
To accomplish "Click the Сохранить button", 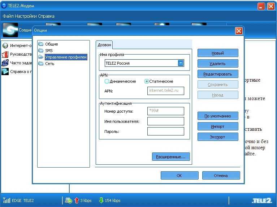I will point(218,85).
